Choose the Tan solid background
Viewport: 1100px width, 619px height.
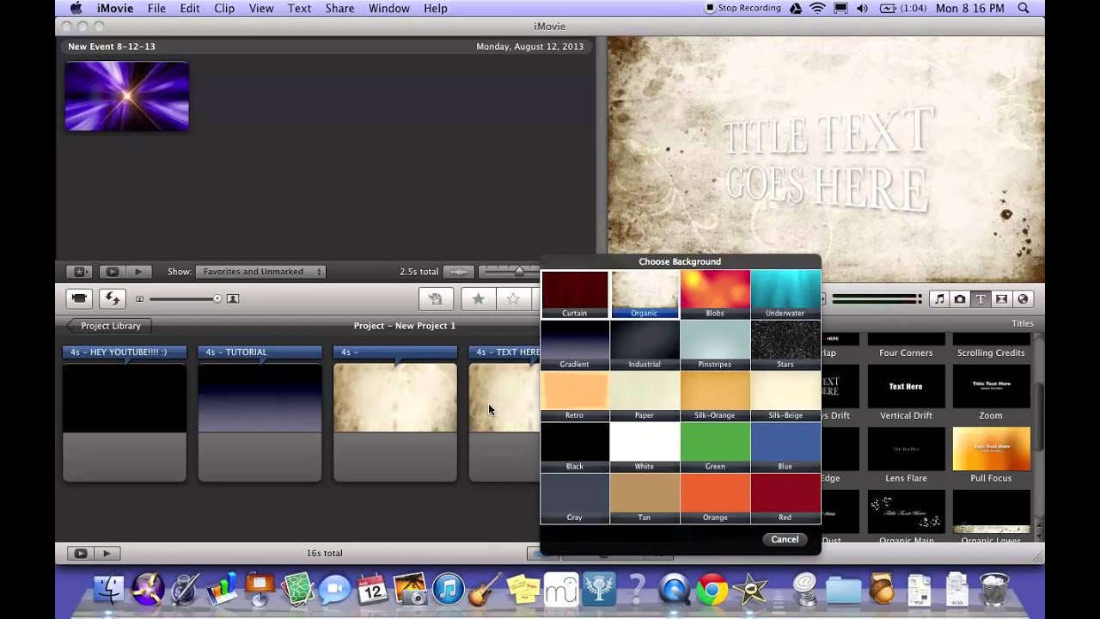(645, 499)
